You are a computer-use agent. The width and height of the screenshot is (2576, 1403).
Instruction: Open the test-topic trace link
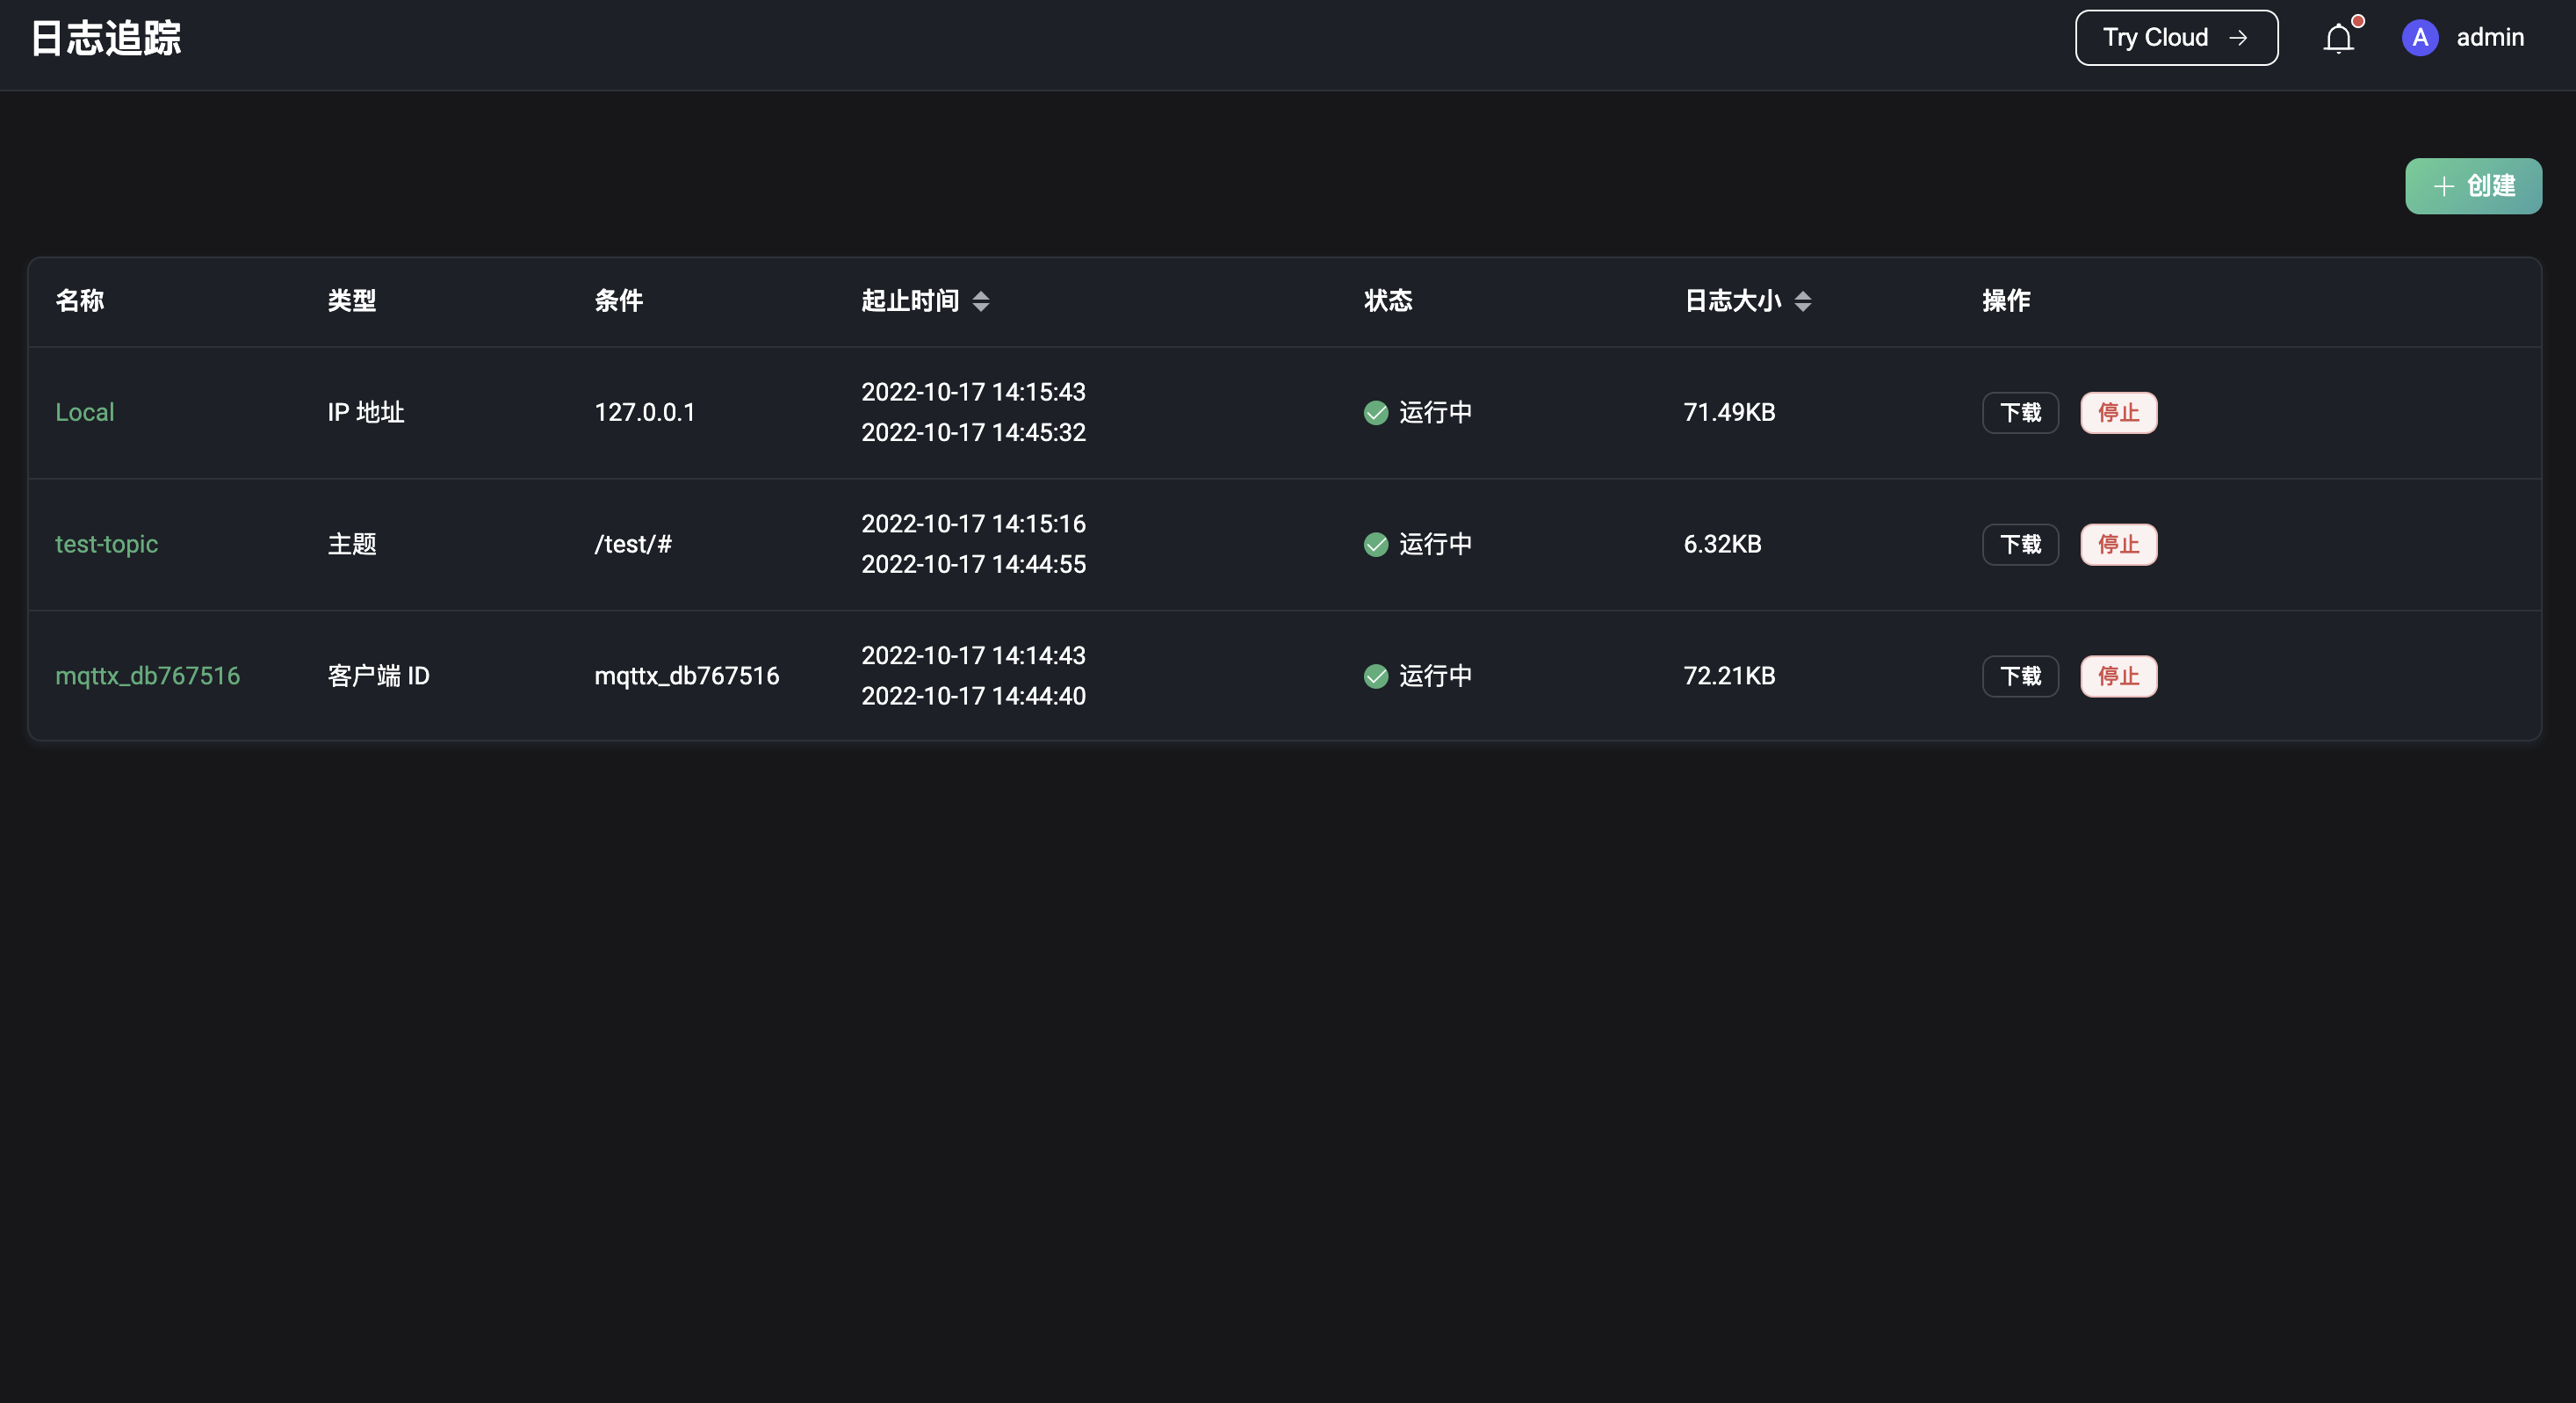pos(107,545)
